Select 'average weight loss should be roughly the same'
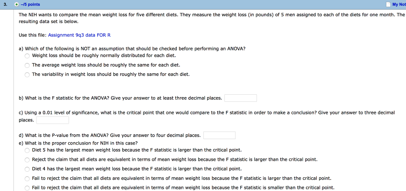 tap(27, 65)
